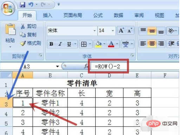The height and width of the screenshot is (135, 181).
Task: Apply yellow fill color bucket
Action: (x=98, y=44)
